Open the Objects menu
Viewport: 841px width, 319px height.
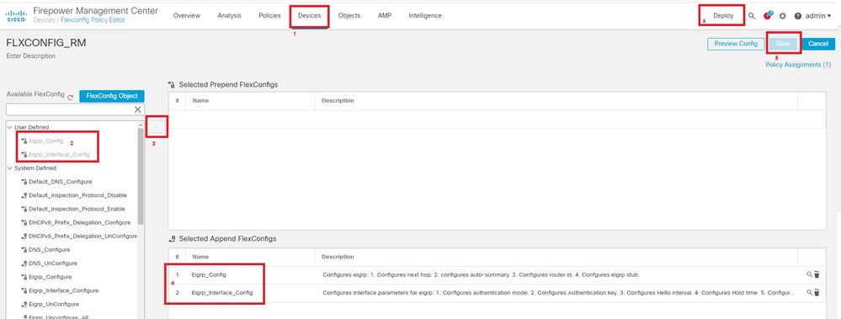tap(349, 15)
